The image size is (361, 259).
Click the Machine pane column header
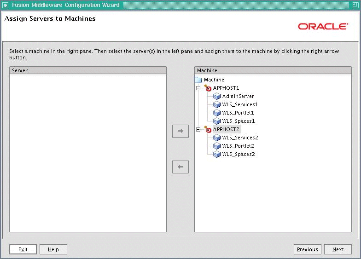273,70
